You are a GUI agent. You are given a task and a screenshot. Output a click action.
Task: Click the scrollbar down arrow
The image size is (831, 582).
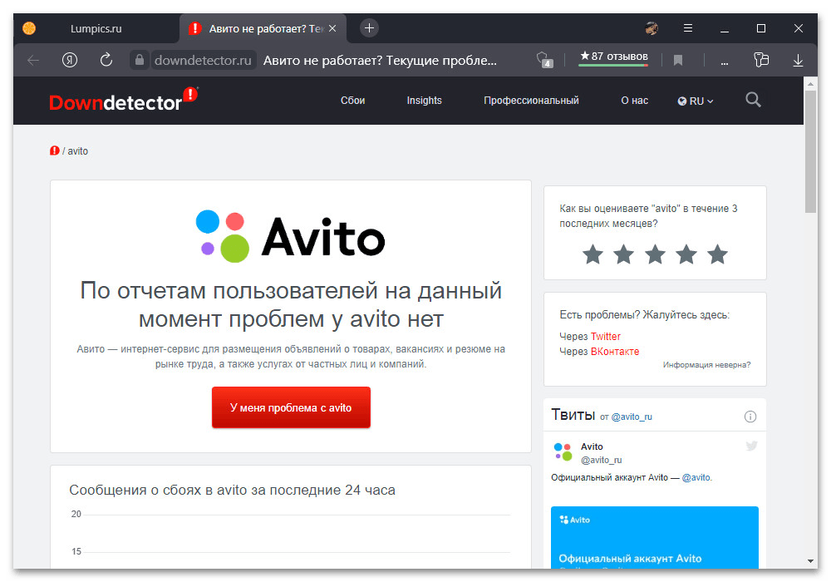tap(810, 560)
